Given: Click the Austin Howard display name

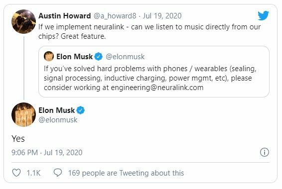Looking at the screenshot, I should point(65,16).
